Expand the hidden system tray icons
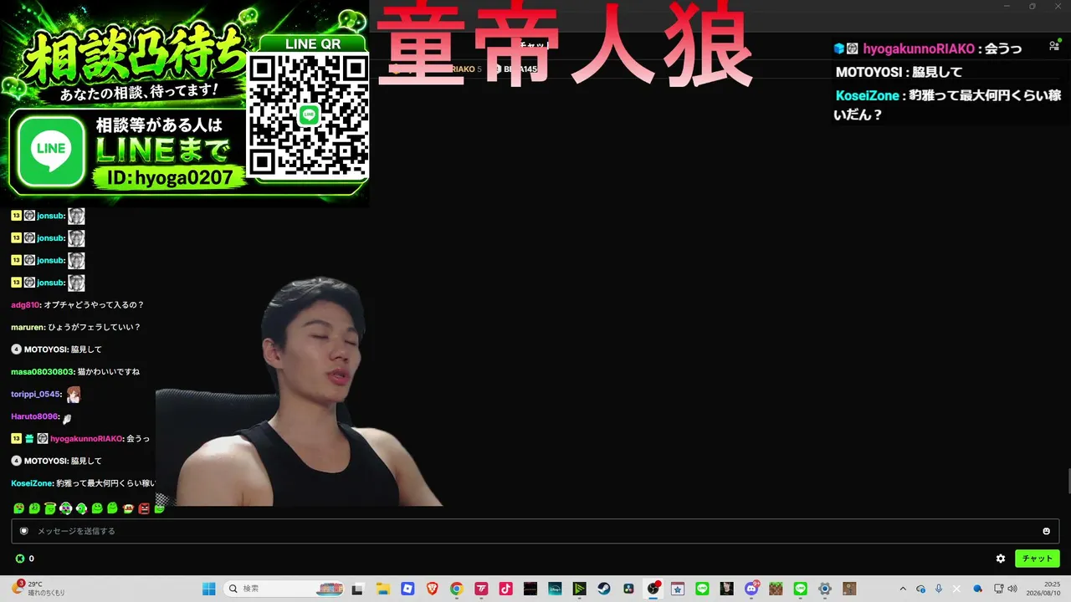The image size is (1071, 602). click(x=903, y=589)
